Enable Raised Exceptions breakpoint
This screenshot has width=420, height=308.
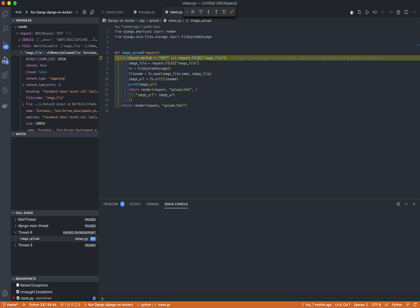(x=18, y=285)
